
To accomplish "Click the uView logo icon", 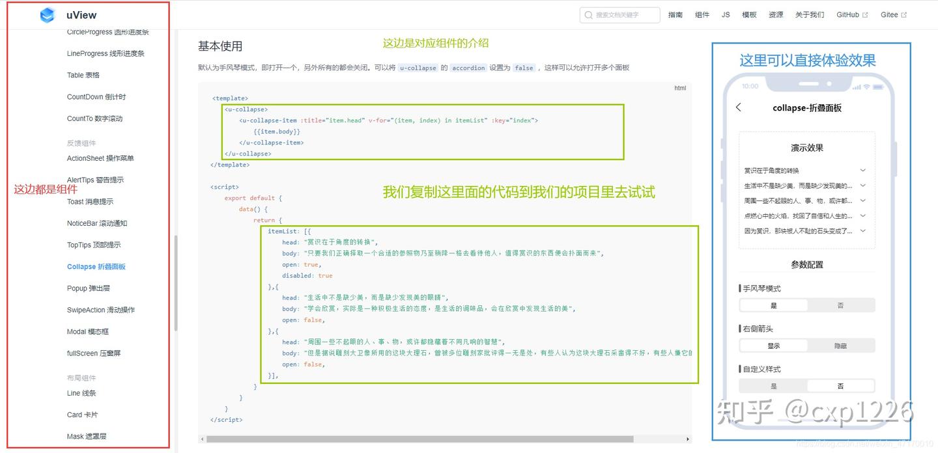I will point(48,15).
